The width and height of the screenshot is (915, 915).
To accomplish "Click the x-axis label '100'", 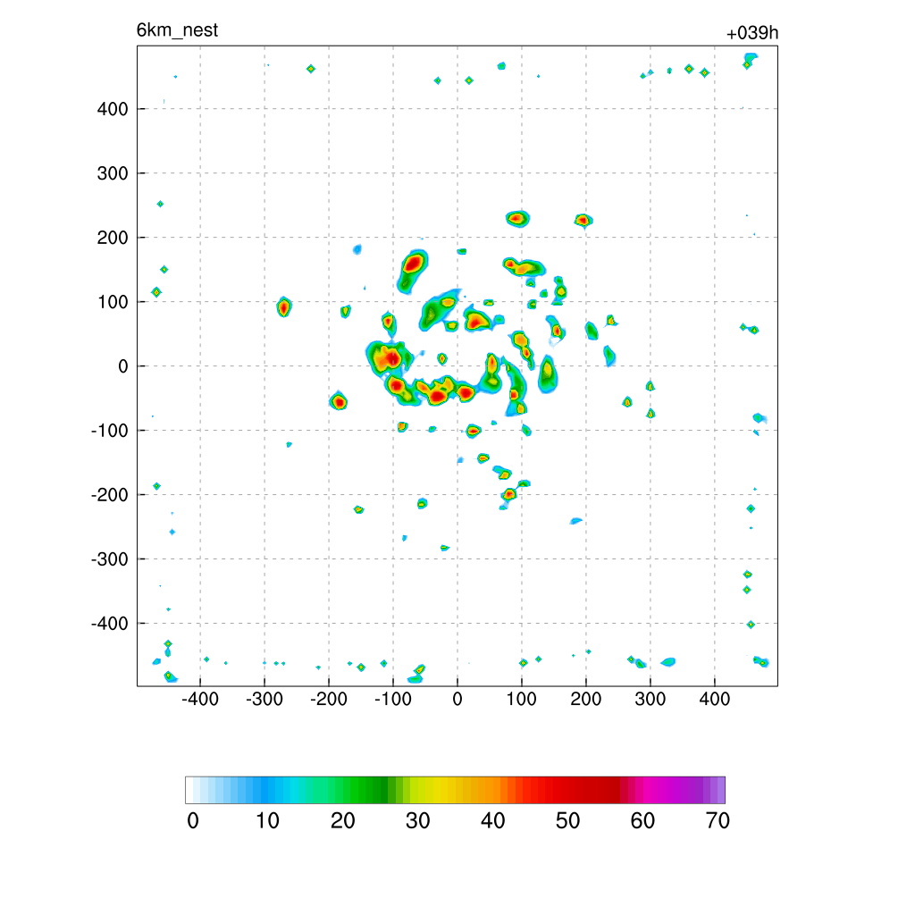I will (521, 699).
